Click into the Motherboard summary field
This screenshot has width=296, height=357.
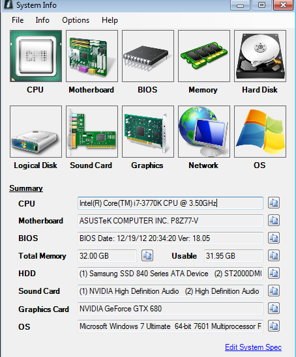pyautogui.click(x=170, y=221)
